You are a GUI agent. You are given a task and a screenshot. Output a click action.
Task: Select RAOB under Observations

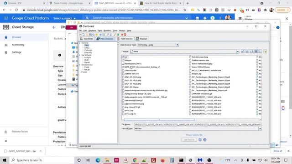pyautogui.click(x=87, y=70)
